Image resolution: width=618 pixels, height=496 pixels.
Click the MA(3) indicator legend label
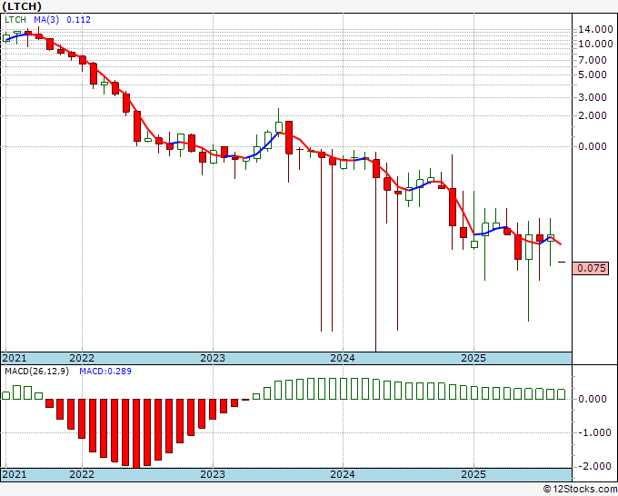46,20
